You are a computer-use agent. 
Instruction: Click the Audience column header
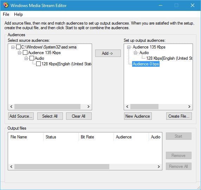pos(131,137)
